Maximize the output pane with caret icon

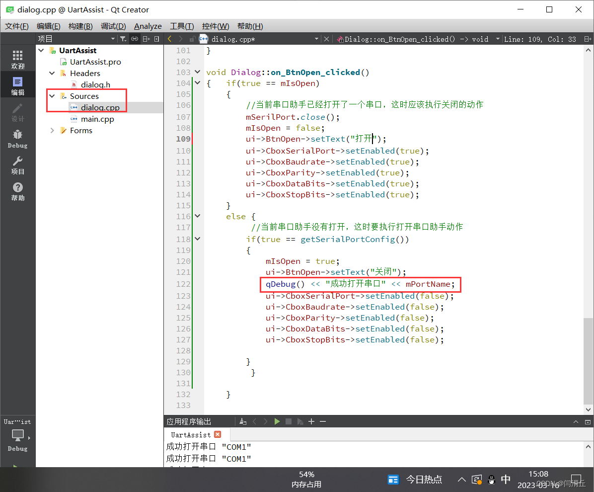click(x=576, y=422)
